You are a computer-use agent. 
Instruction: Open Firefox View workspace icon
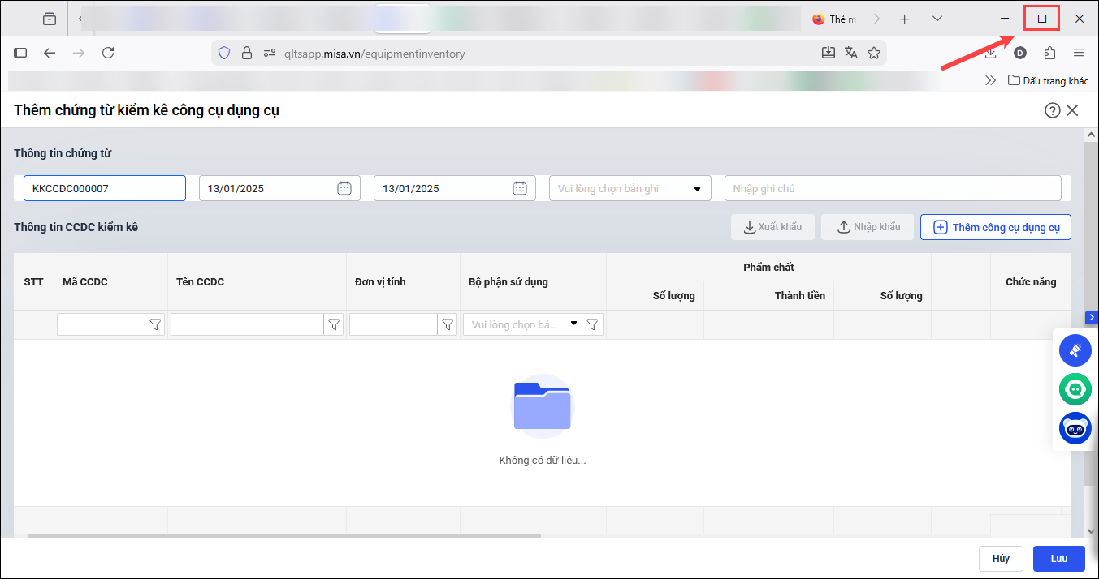pyautogui.click(x=50, y=19)
